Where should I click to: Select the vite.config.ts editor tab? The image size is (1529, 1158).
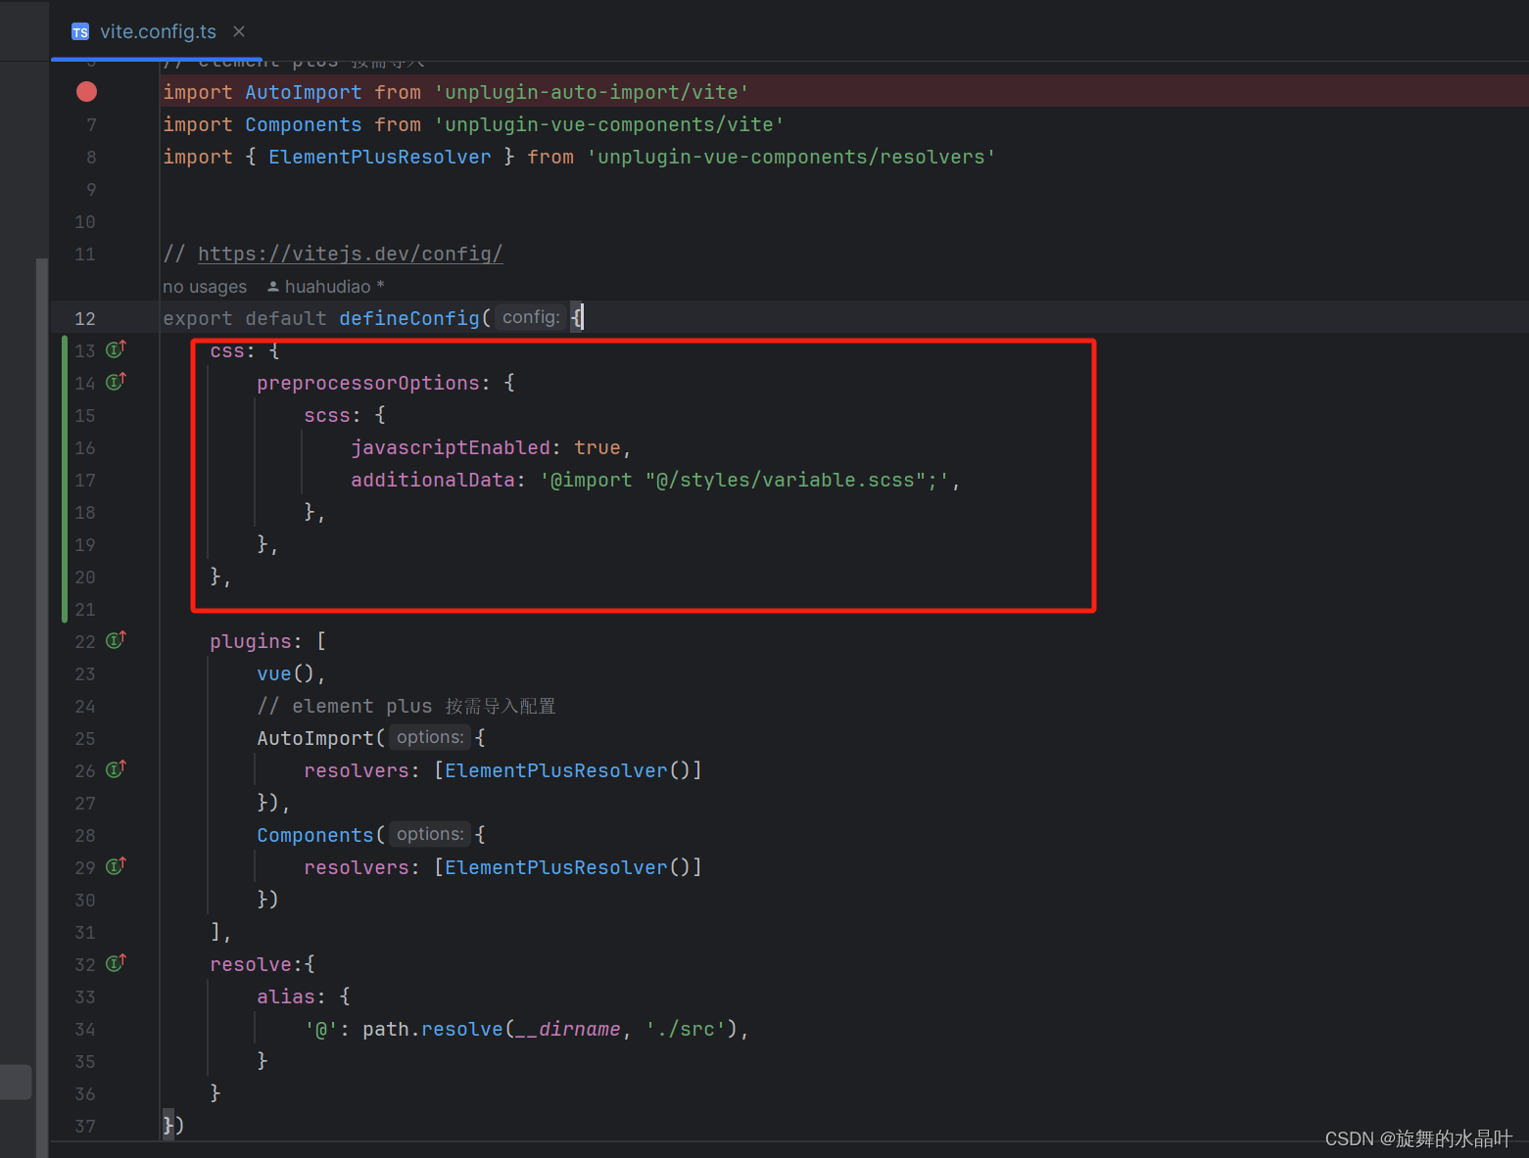(x=157, y=31)
